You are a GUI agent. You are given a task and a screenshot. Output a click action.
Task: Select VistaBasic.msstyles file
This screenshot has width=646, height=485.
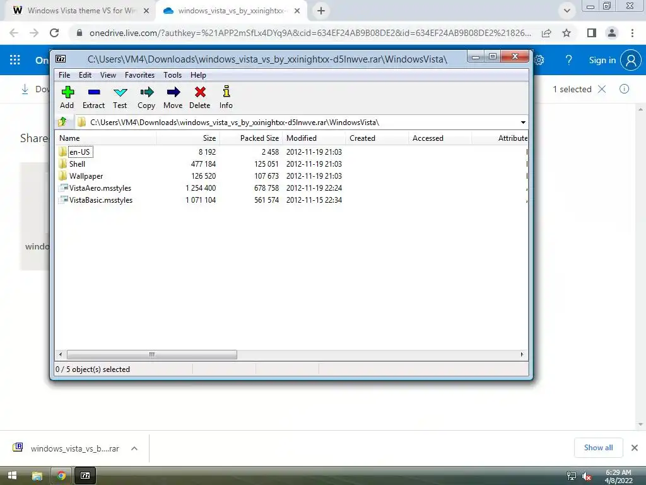click(x=101, y=200)
